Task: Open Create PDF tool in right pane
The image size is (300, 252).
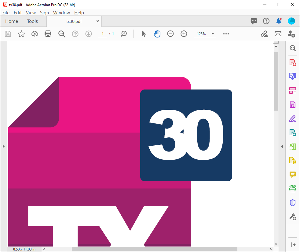Action: pos(293,62)
